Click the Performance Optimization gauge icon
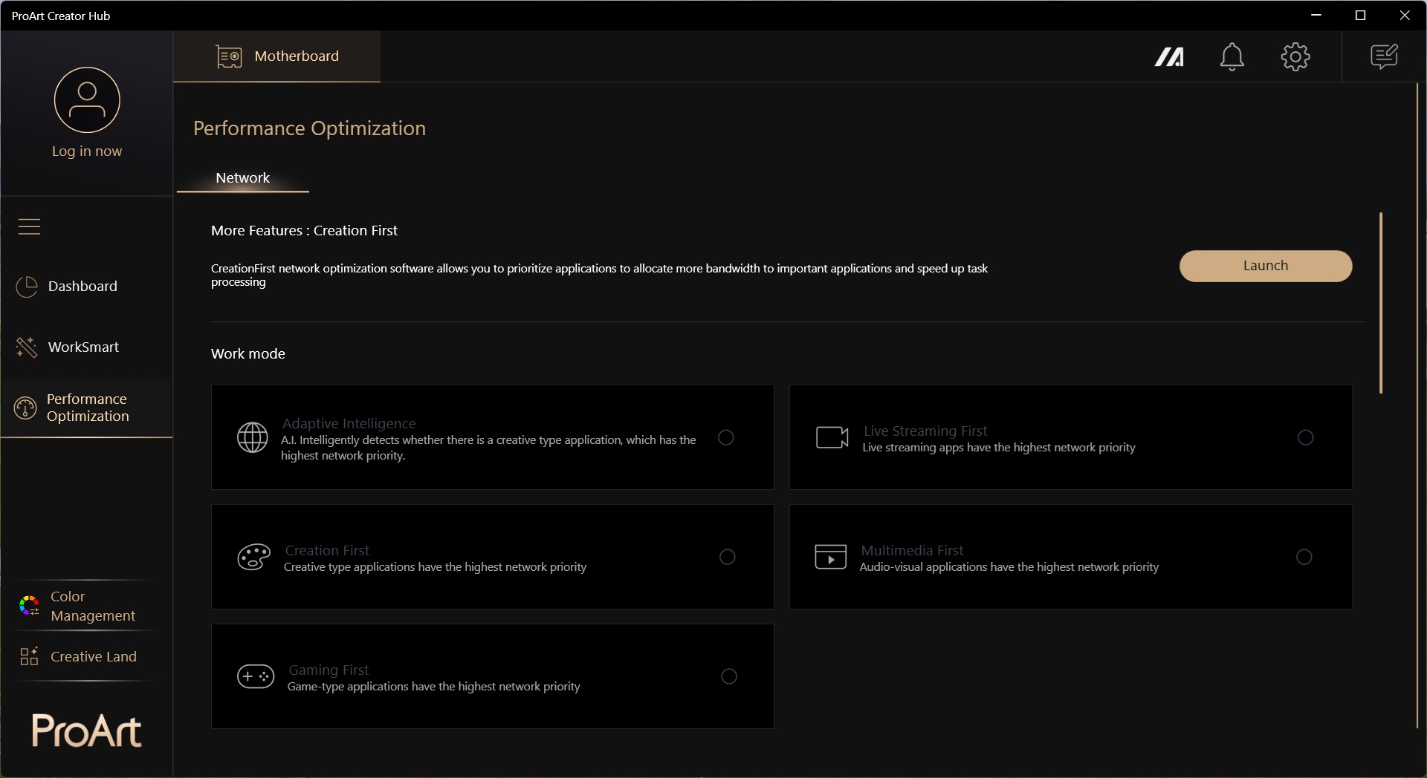 [25, 408]
